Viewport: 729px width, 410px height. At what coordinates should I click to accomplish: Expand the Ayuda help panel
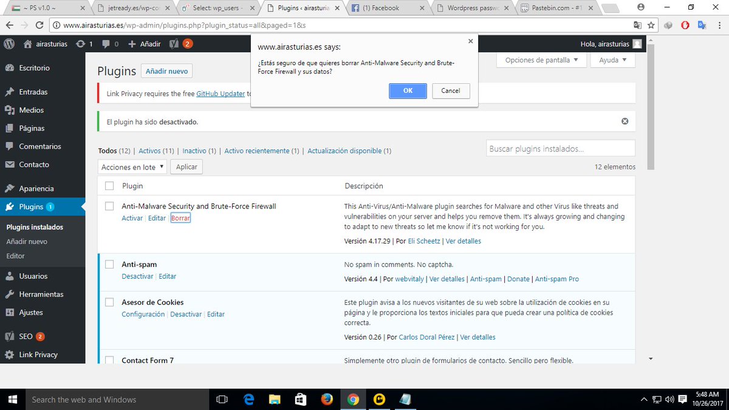coord(614,60)
